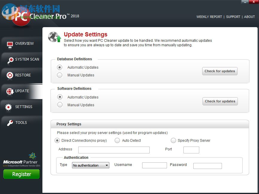The width and height of the screenshot is (259, 194).
Task: Click the green Register button
Action: click(x=21, y=174)
